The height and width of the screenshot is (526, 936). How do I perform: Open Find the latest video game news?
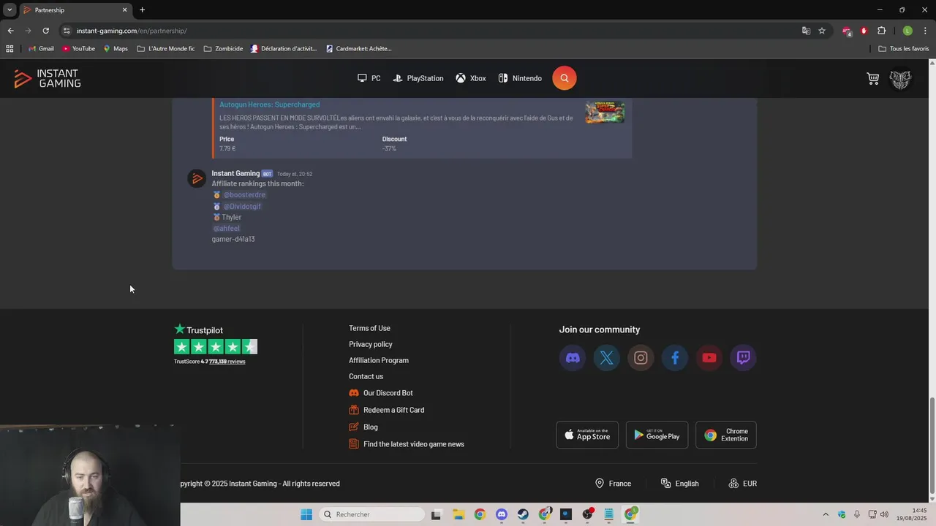pos(407,444)
